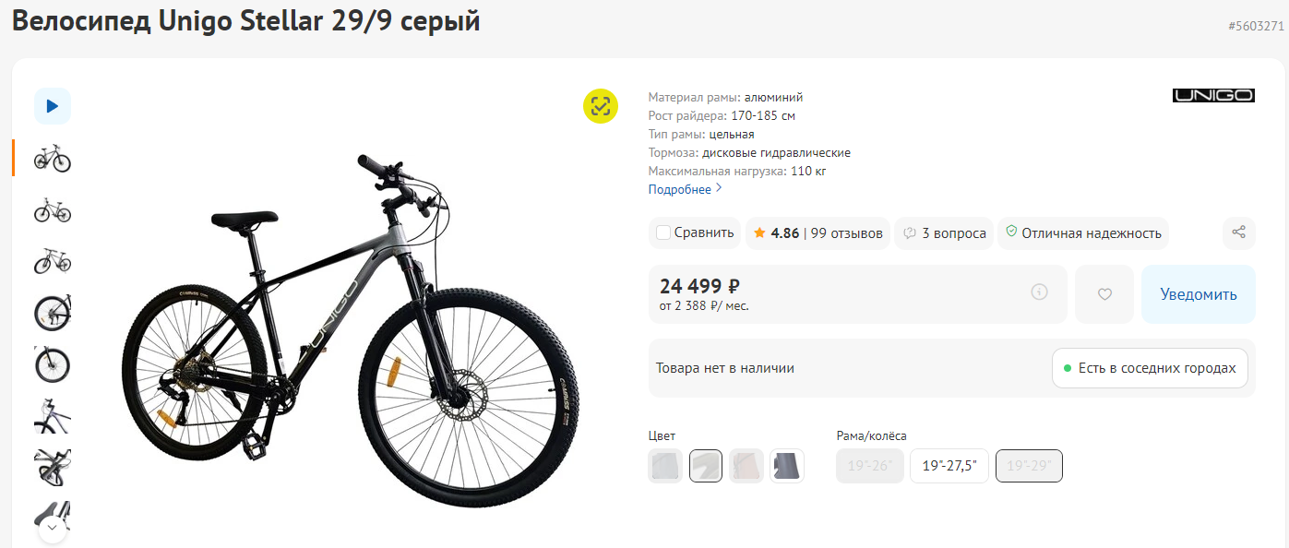The width and height of the screenshot is (1289, 548).
Task: Select frame size 19"-29"
Action: click(1029, 466)
